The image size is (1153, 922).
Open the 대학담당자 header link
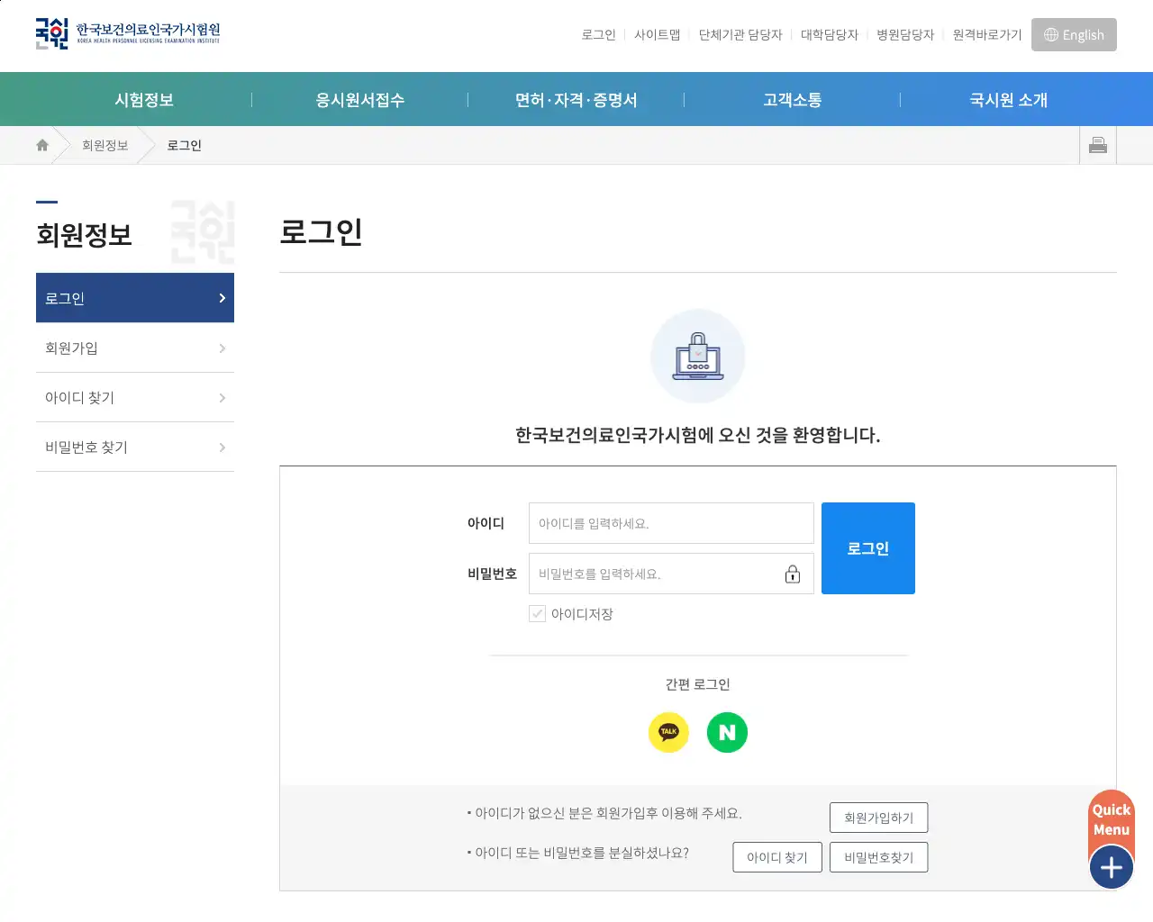pyautogui.click(x=830, y=35)
